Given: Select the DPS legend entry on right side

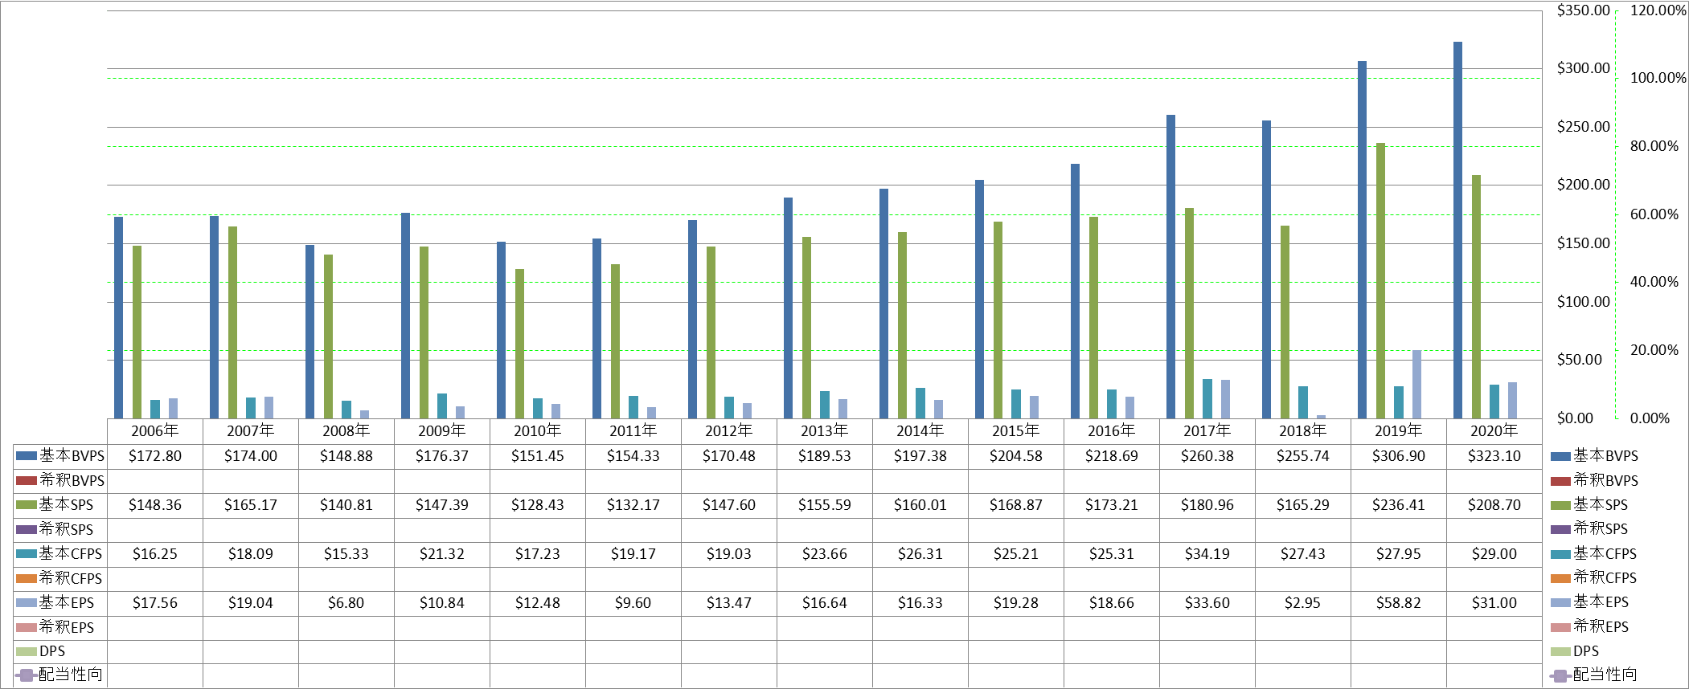Looking at the screenshot, I should pyautogui.click(x=1575, y=651).
